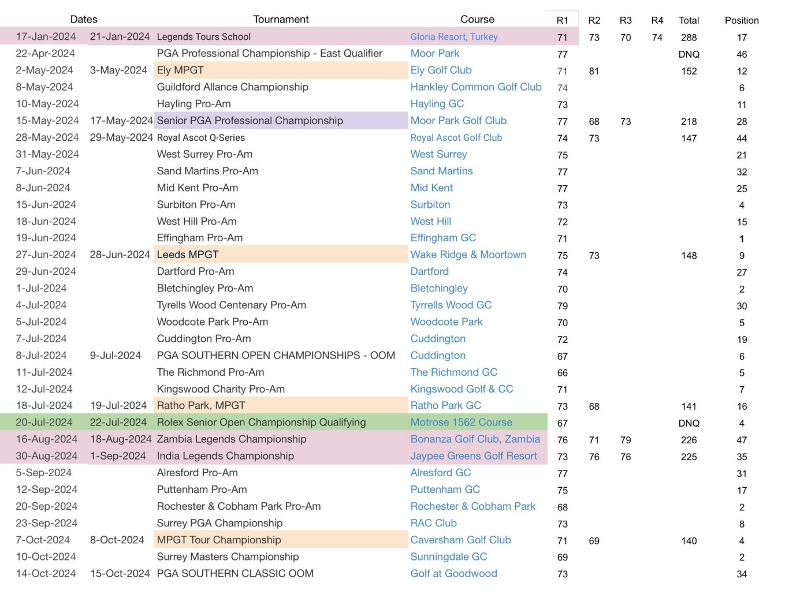Open the Sand Martins course link
The image size is (789, 609).
442,171
